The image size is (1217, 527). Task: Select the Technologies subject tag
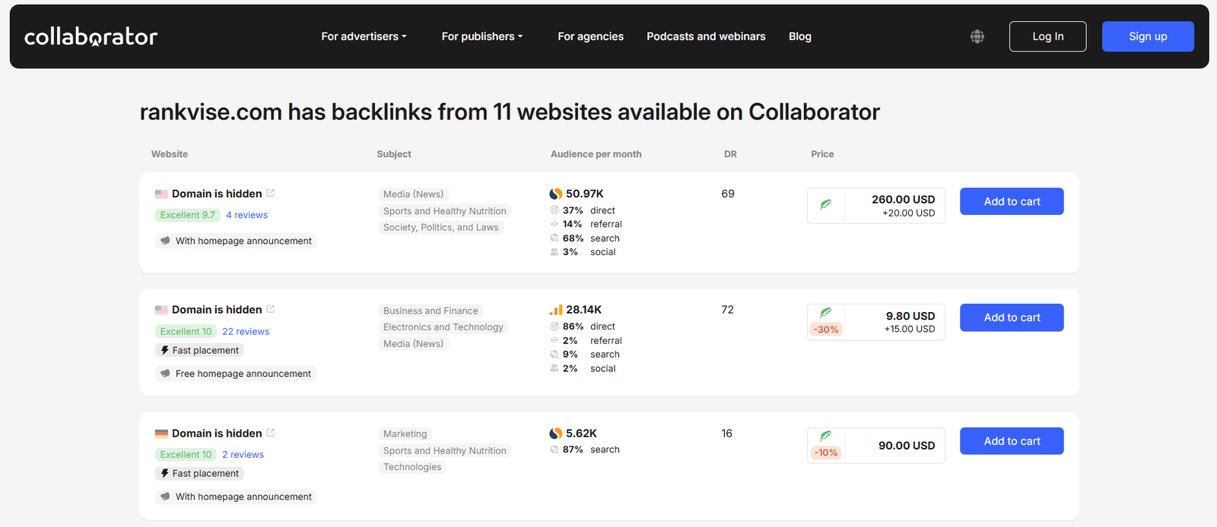click(412, 467)
